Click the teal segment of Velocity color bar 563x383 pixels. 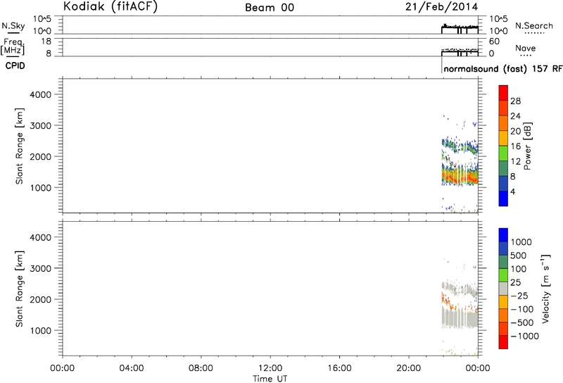point(503,262)
